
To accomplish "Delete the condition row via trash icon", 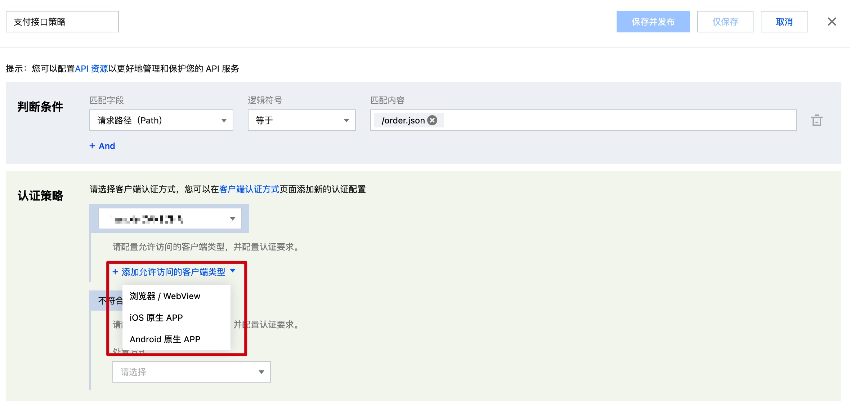I will 817,120.
